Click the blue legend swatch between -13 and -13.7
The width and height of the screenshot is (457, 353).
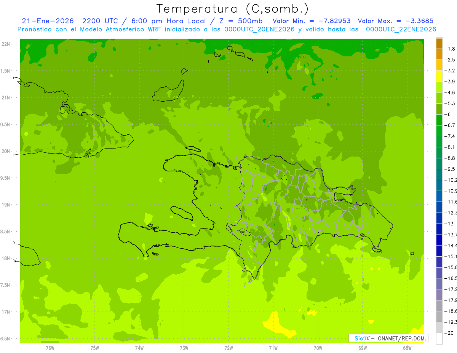point(439,229)
